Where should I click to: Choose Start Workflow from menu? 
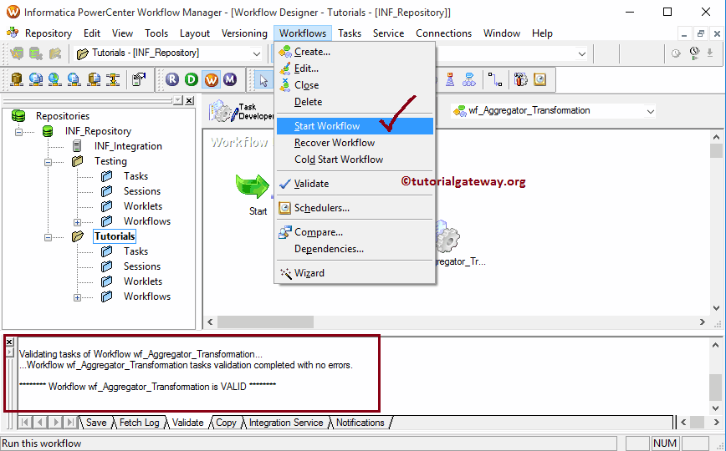pyautogui.click(x=355, y=126)
